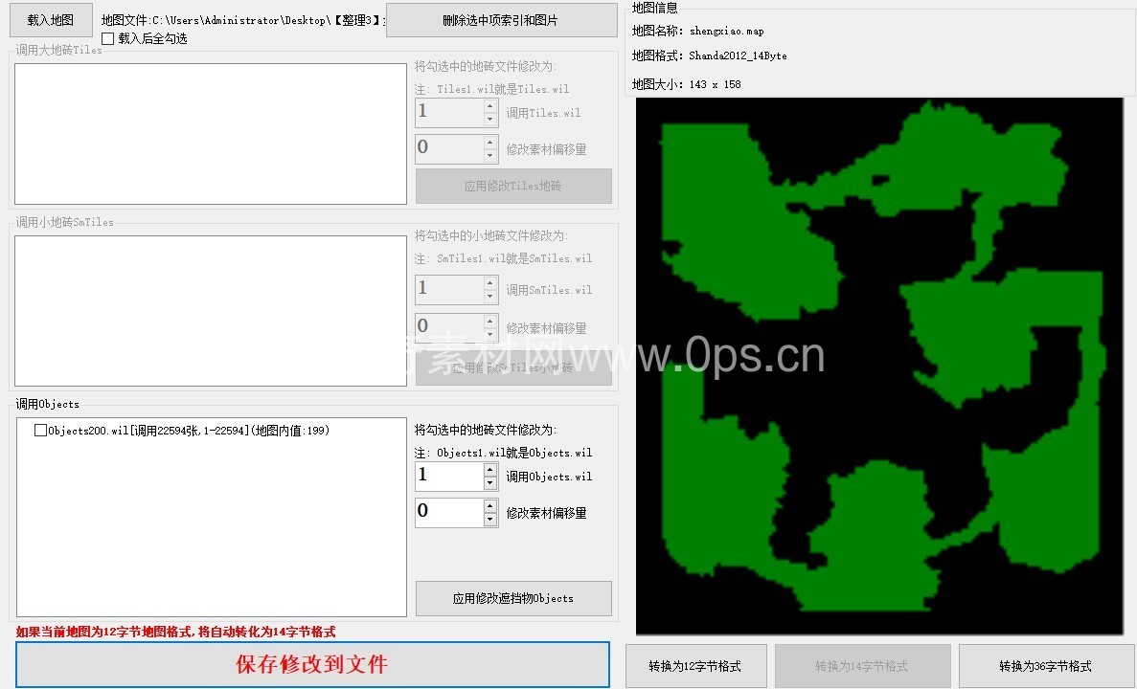Convert map using 转换为36字节格式 button
The height and width of the screenshot is (689, 1137).
1045,666
